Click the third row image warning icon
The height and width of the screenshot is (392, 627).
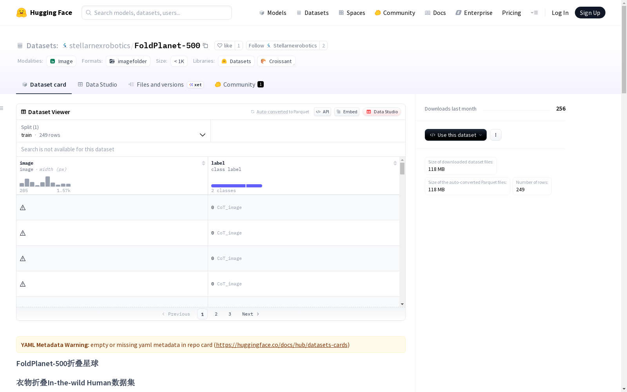[23, 258]
